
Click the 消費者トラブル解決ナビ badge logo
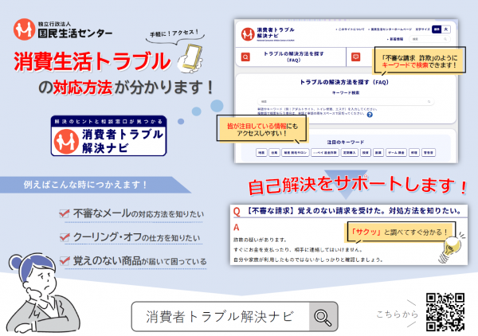pyautogui.click(x=108, y=136)
